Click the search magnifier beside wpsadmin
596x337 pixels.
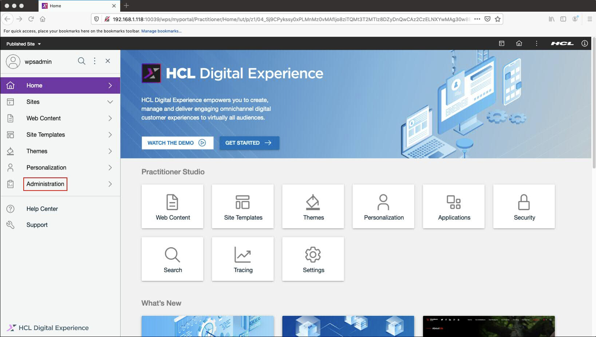(x=82, y=61)
